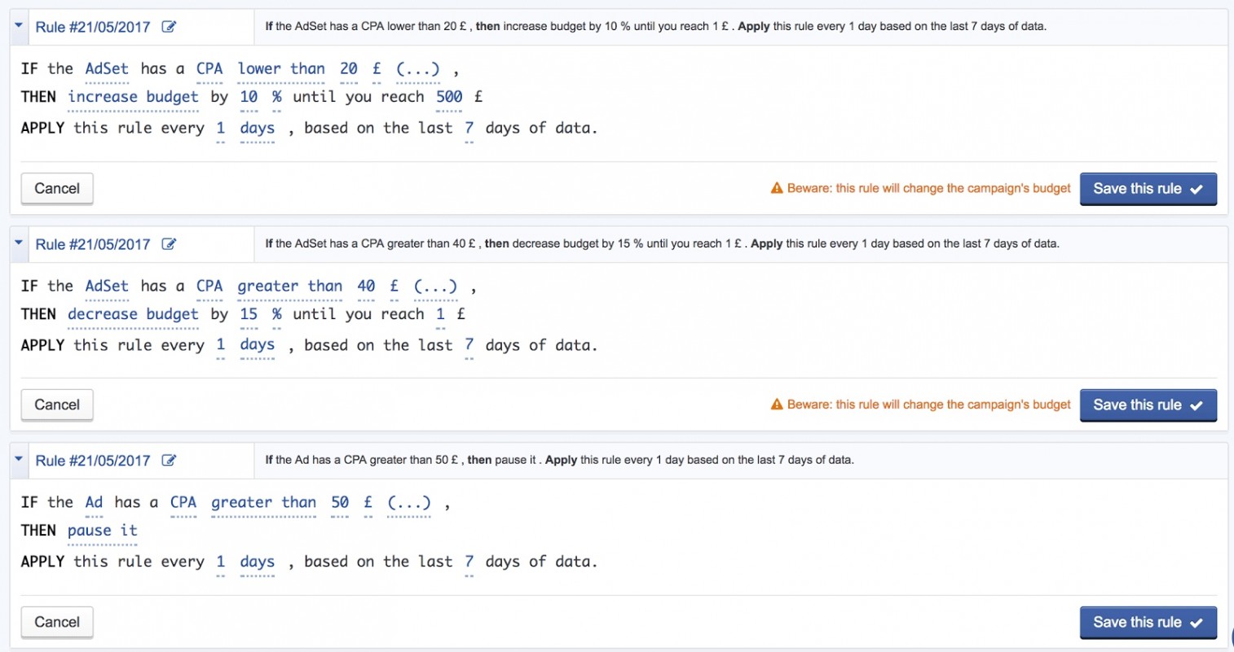Save the decrease budget rule

tap(1148, 405)
